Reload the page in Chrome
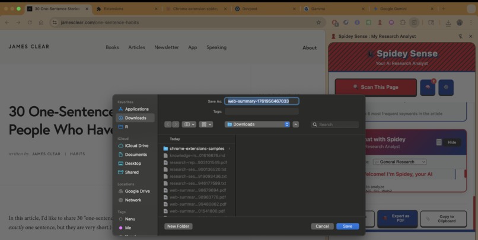 (30, 23)
